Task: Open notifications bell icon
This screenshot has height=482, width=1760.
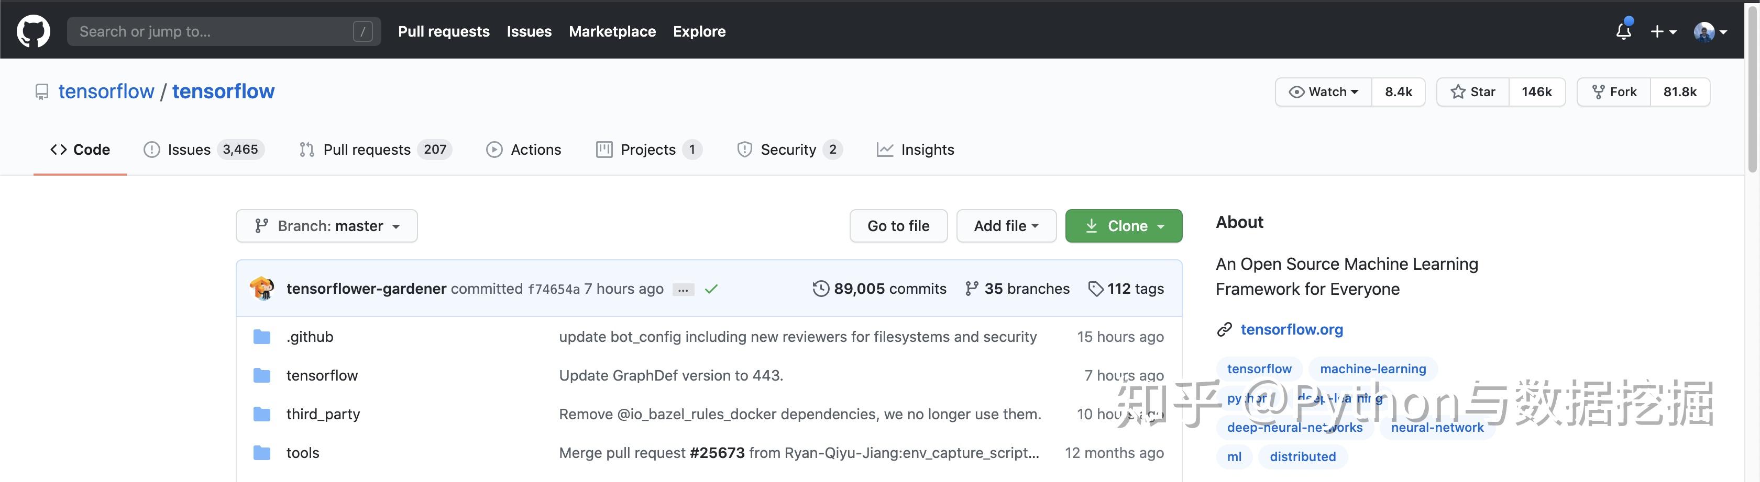Action: (x=1623, y=31)
